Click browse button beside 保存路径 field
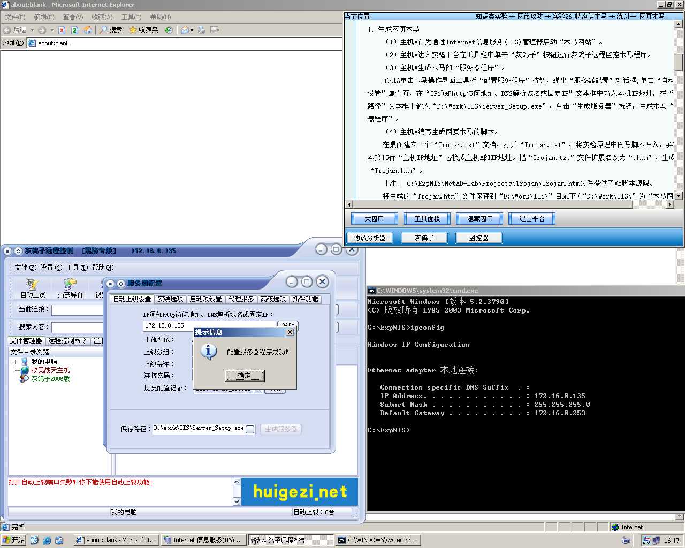 pos(250,429)
